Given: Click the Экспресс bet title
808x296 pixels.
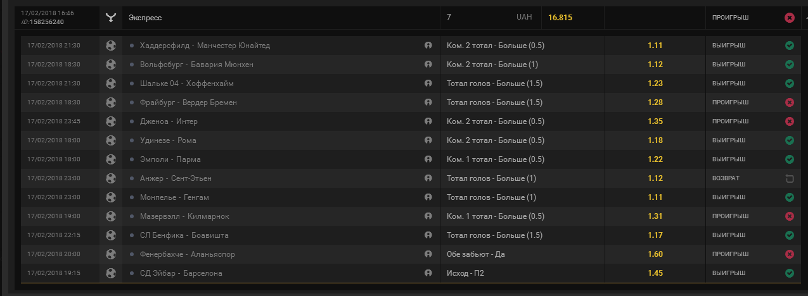Looking at the screenshot, I should click(145, 18).
